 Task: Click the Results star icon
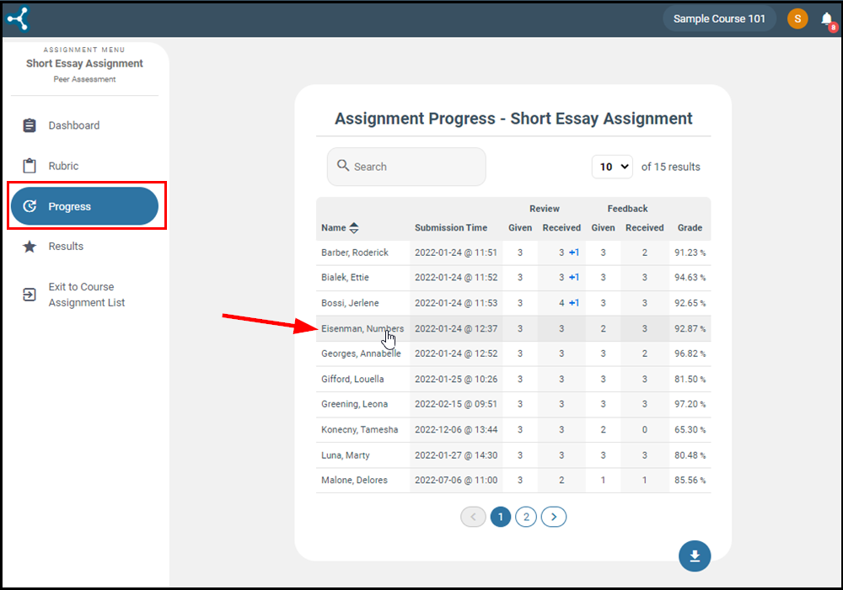click(x=30, y=247)
